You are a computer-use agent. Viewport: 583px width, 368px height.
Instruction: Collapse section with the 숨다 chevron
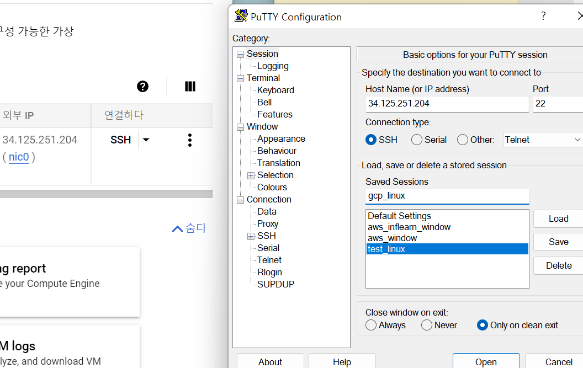coord(189,228)
